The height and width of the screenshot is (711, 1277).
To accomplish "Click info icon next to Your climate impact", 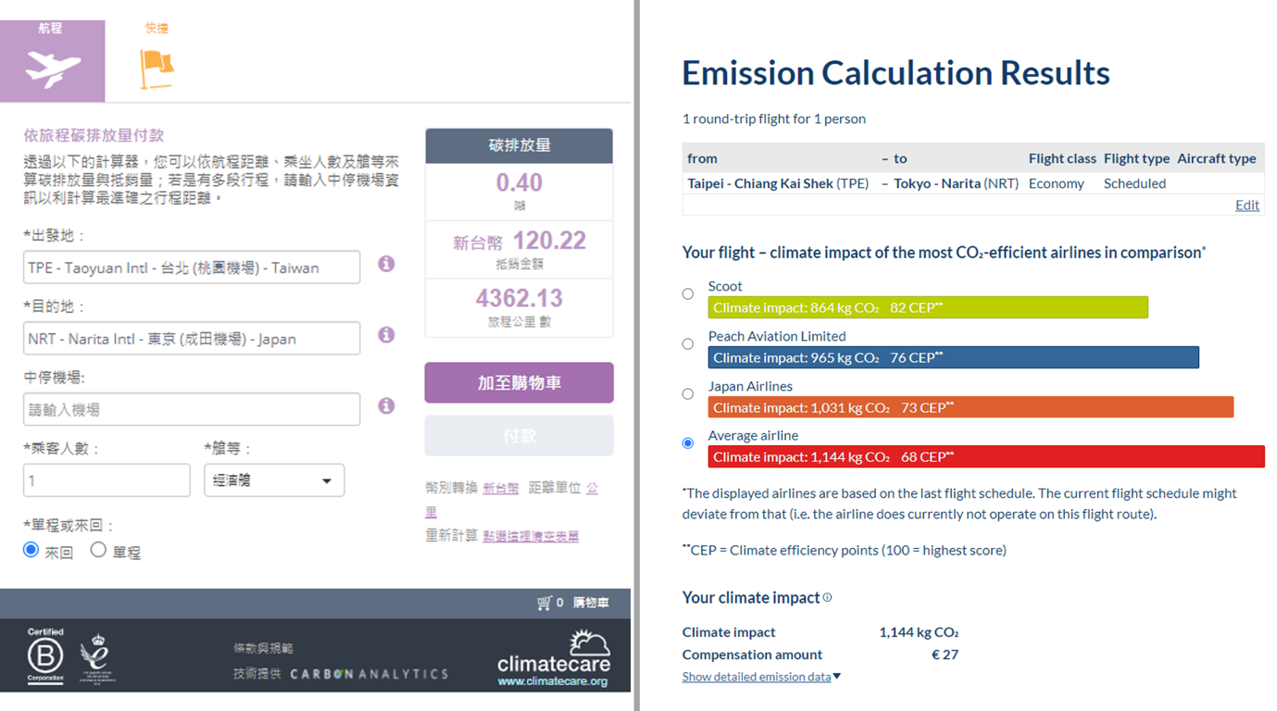I will pyautogui.click(x=827, y=597).
